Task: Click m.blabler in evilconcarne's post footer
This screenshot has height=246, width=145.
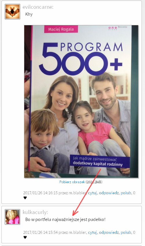Action: pyautogui.click(x=77, y=193)
